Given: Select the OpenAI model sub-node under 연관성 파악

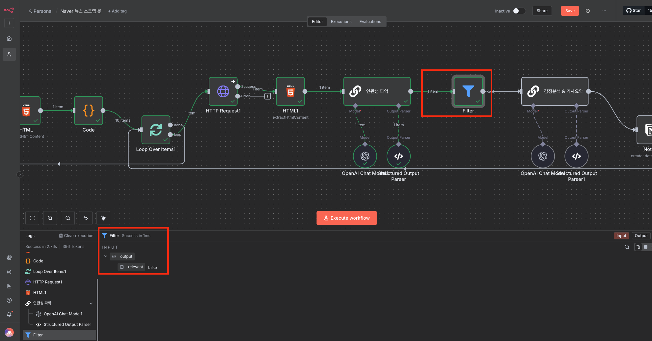Looking at the screenshot, I should [x=365, y=156].
